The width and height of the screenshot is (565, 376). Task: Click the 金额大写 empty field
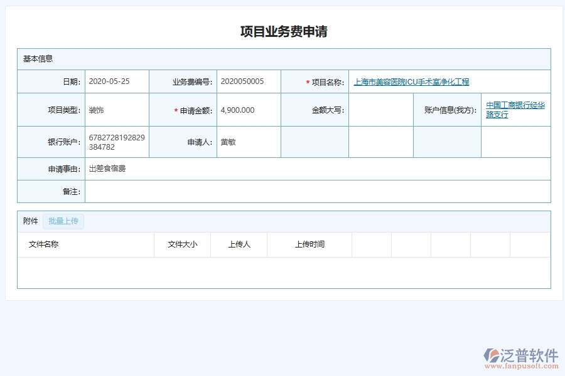point(380,110)
